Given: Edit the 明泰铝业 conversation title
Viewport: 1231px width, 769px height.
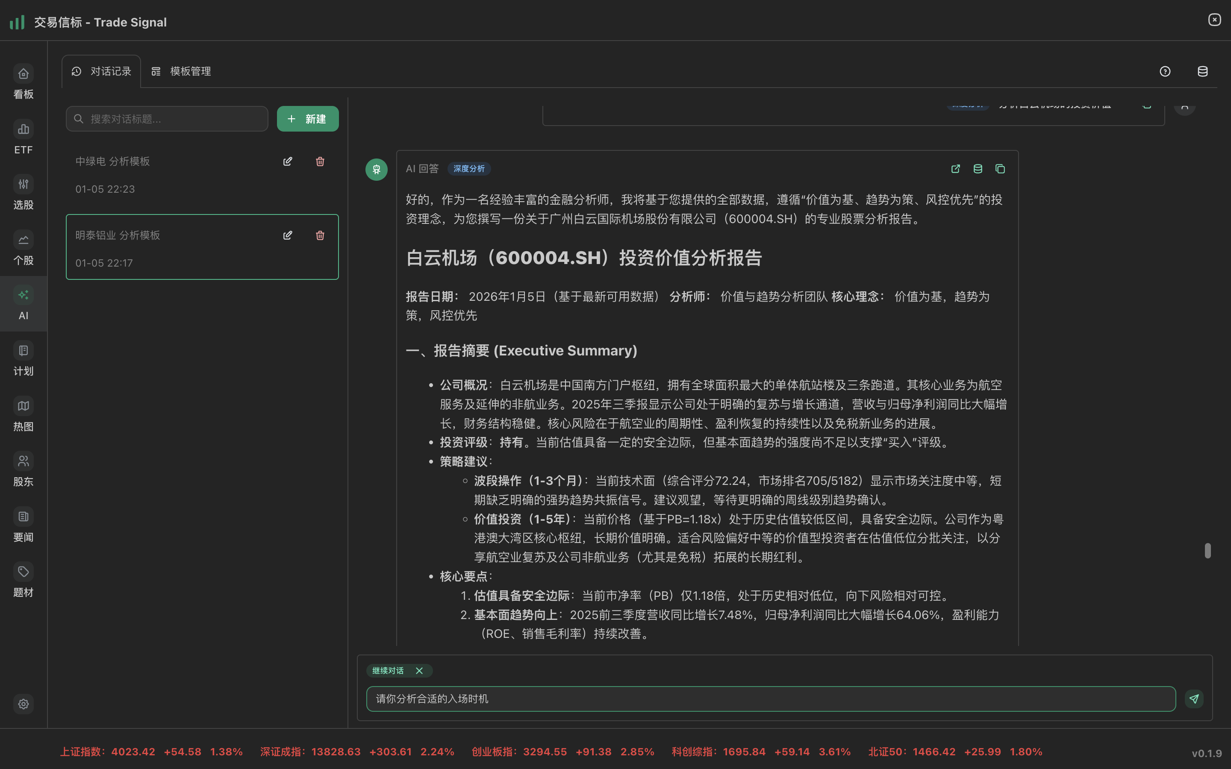Looking at the screenshot, I should 287,235.
